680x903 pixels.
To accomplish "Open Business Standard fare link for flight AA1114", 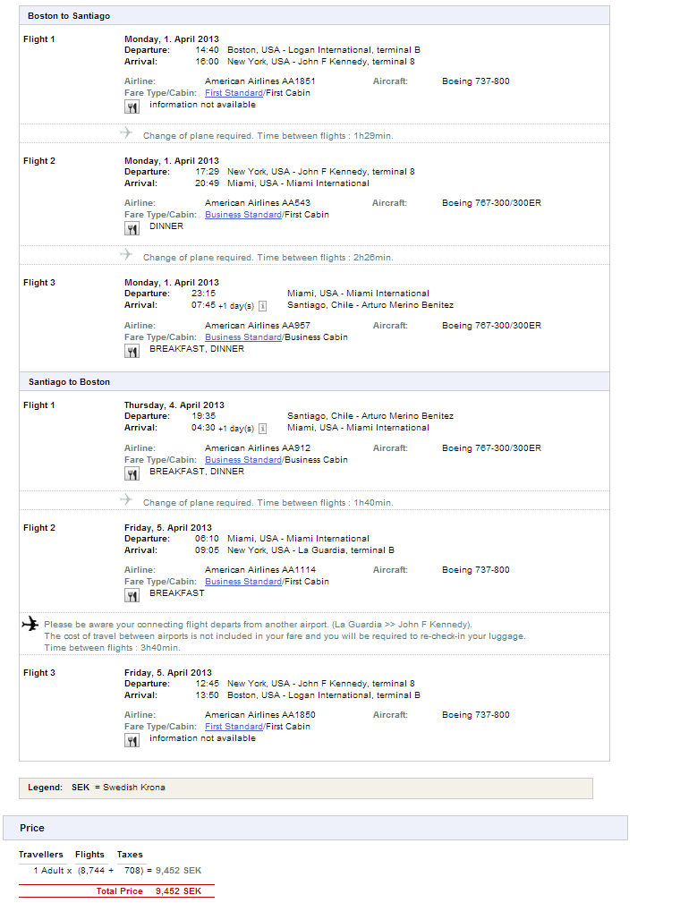I will coord(242,582).
